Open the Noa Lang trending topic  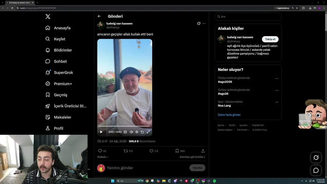pyautogui.click(x=224, y=106)
